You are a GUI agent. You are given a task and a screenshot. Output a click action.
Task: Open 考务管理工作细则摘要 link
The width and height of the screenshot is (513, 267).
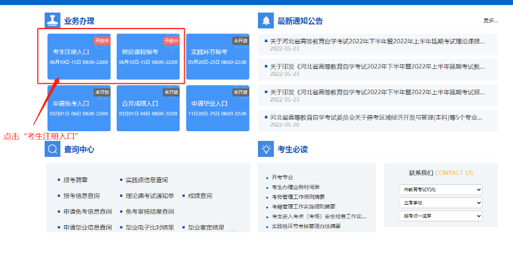point(299,197)
